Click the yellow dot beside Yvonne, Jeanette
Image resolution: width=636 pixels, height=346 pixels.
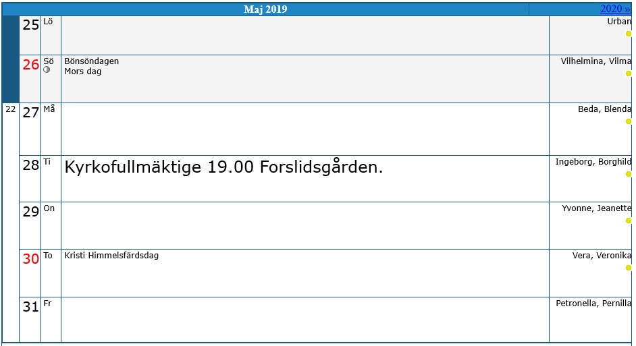(629, 221)
